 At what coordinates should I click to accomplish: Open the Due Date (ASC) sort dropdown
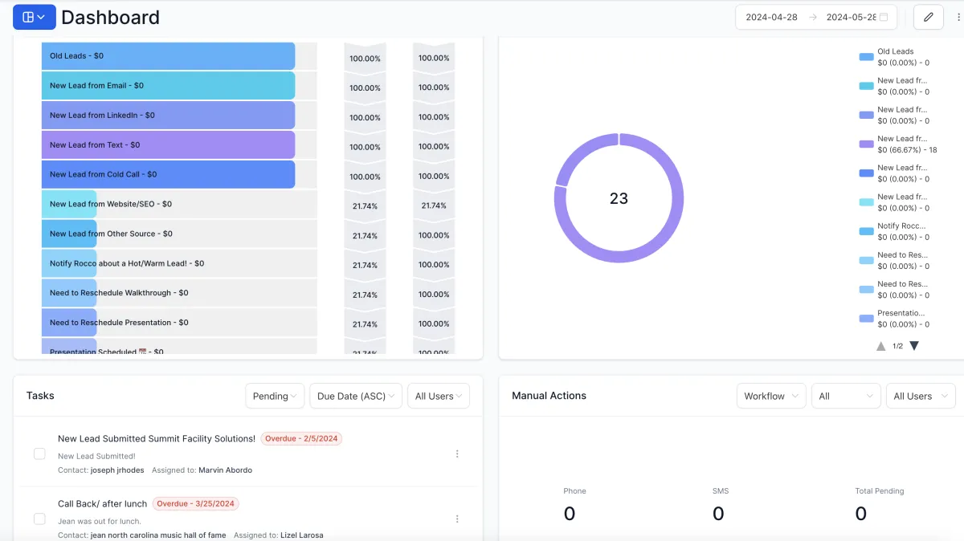356,396
